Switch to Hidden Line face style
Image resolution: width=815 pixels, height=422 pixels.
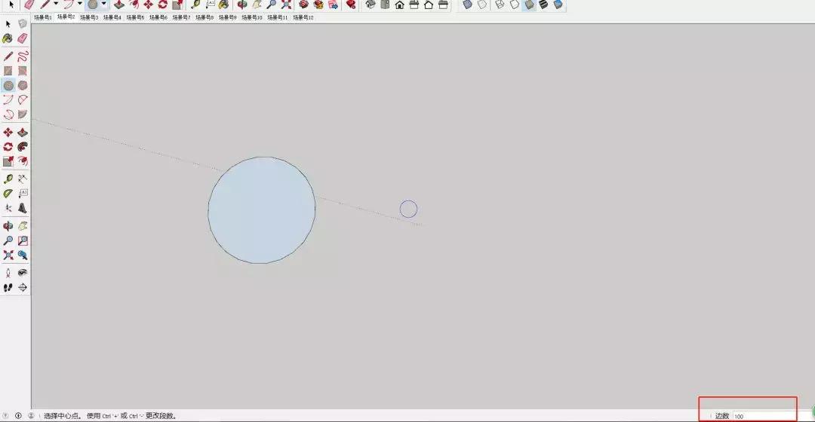pos(514,5)
